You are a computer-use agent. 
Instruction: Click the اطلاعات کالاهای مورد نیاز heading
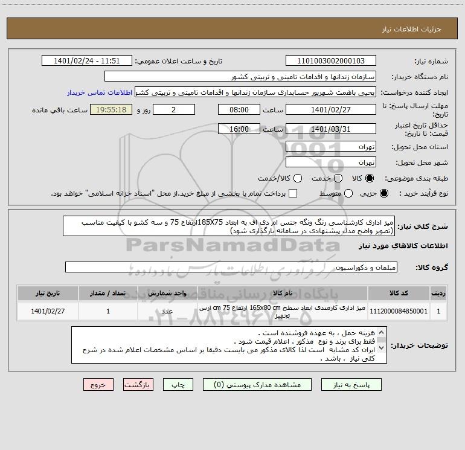click(403, 246)
